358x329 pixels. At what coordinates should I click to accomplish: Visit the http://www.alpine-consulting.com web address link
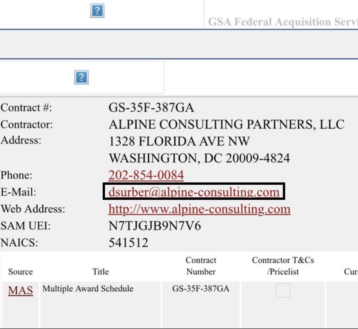pos(199,209)
